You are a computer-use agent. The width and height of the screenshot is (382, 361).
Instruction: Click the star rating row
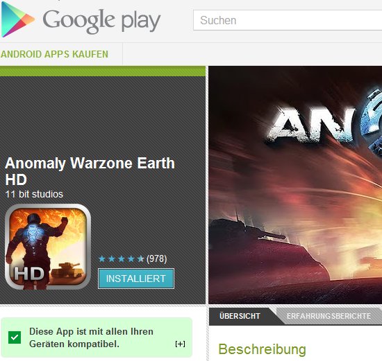(x=121, y=259)
